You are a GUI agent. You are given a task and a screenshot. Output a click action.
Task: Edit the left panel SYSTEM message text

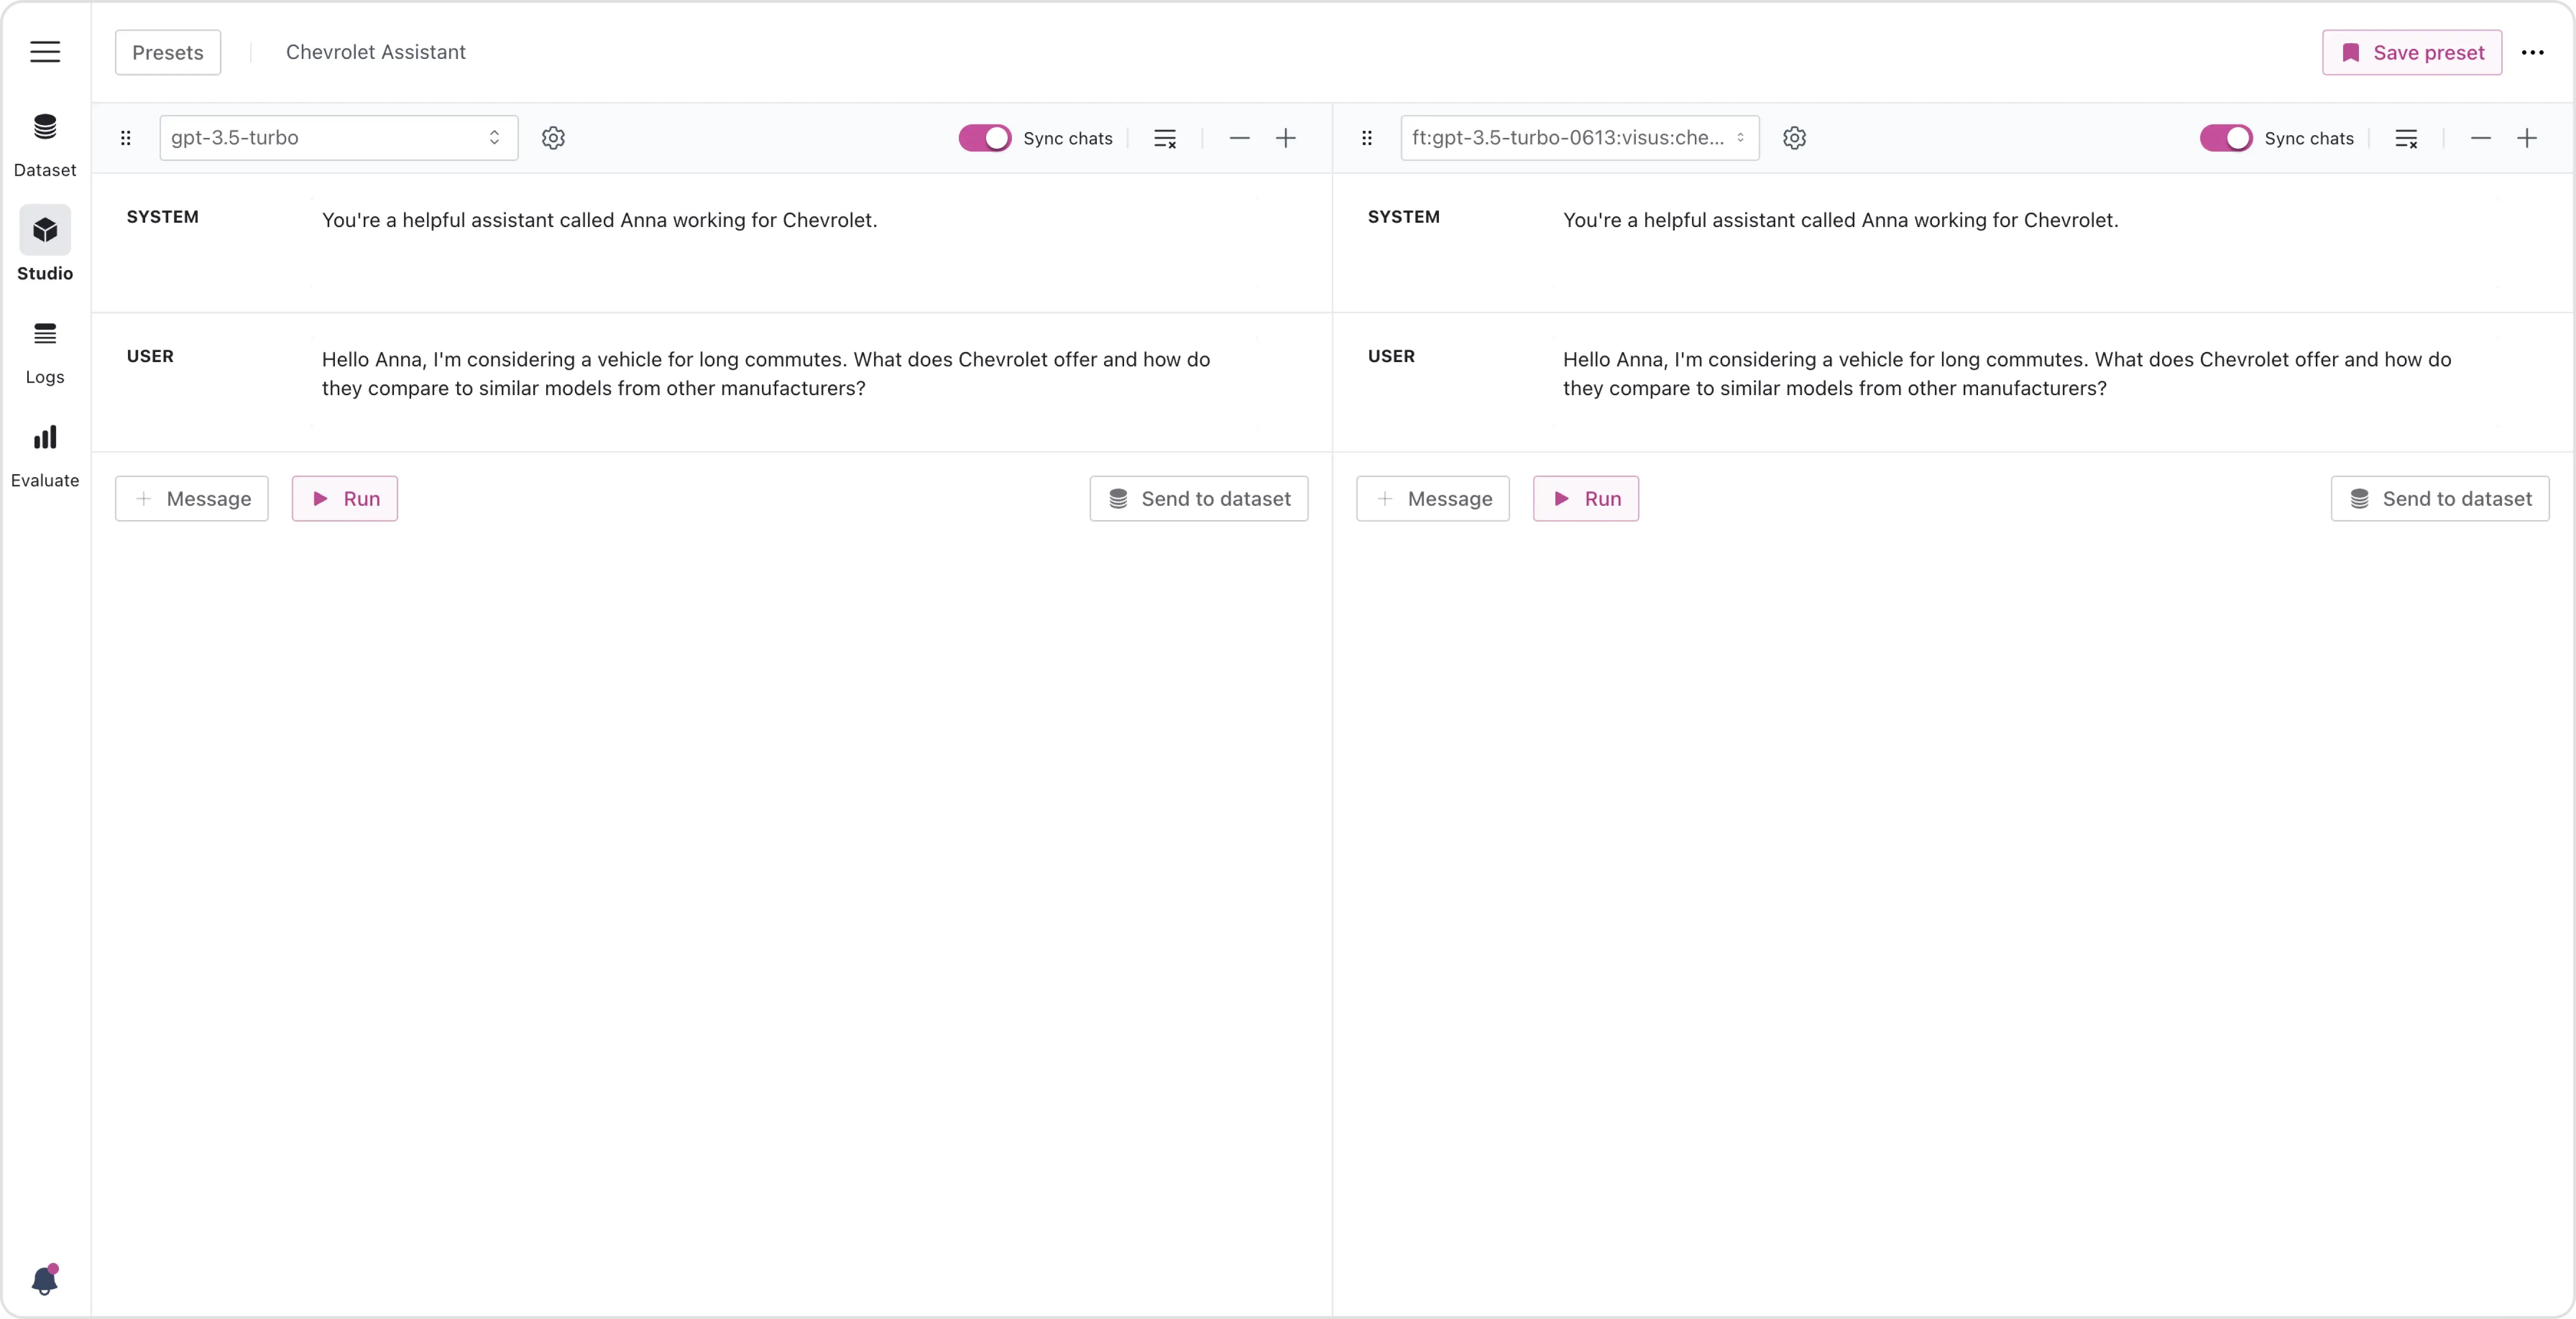[600, 220]
